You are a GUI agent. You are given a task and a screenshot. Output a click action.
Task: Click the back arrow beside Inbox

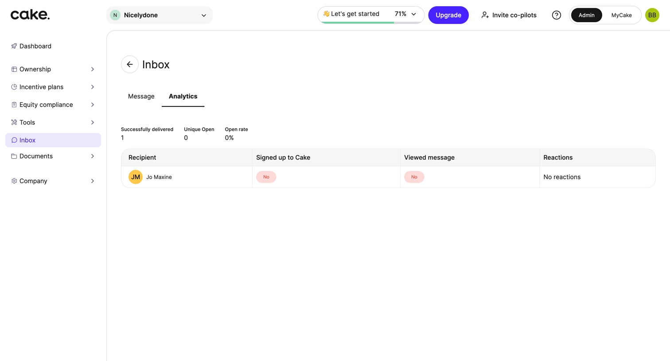tap(130, 64)
